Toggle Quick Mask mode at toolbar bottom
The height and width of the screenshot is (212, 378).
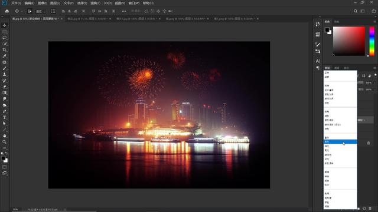click(4, 167)
